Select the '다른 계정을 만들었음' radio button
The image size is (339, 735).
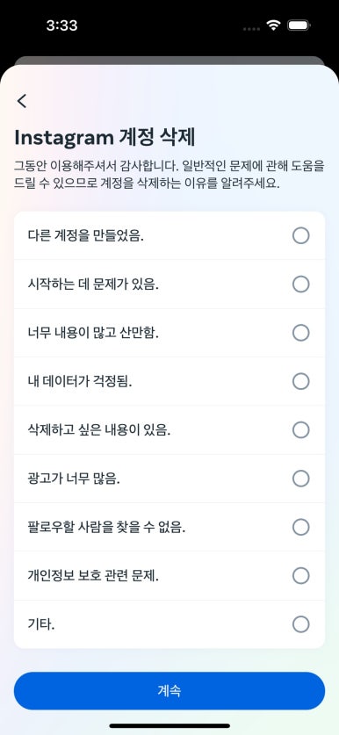pyautogui.click(x=300, y=235)
